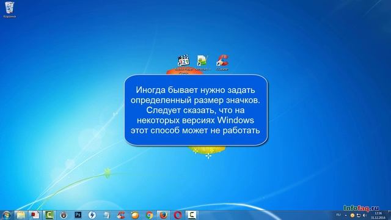391x220 pixels.
Task: Launch Photoshop from the taskbar
Action: point(78,215)
